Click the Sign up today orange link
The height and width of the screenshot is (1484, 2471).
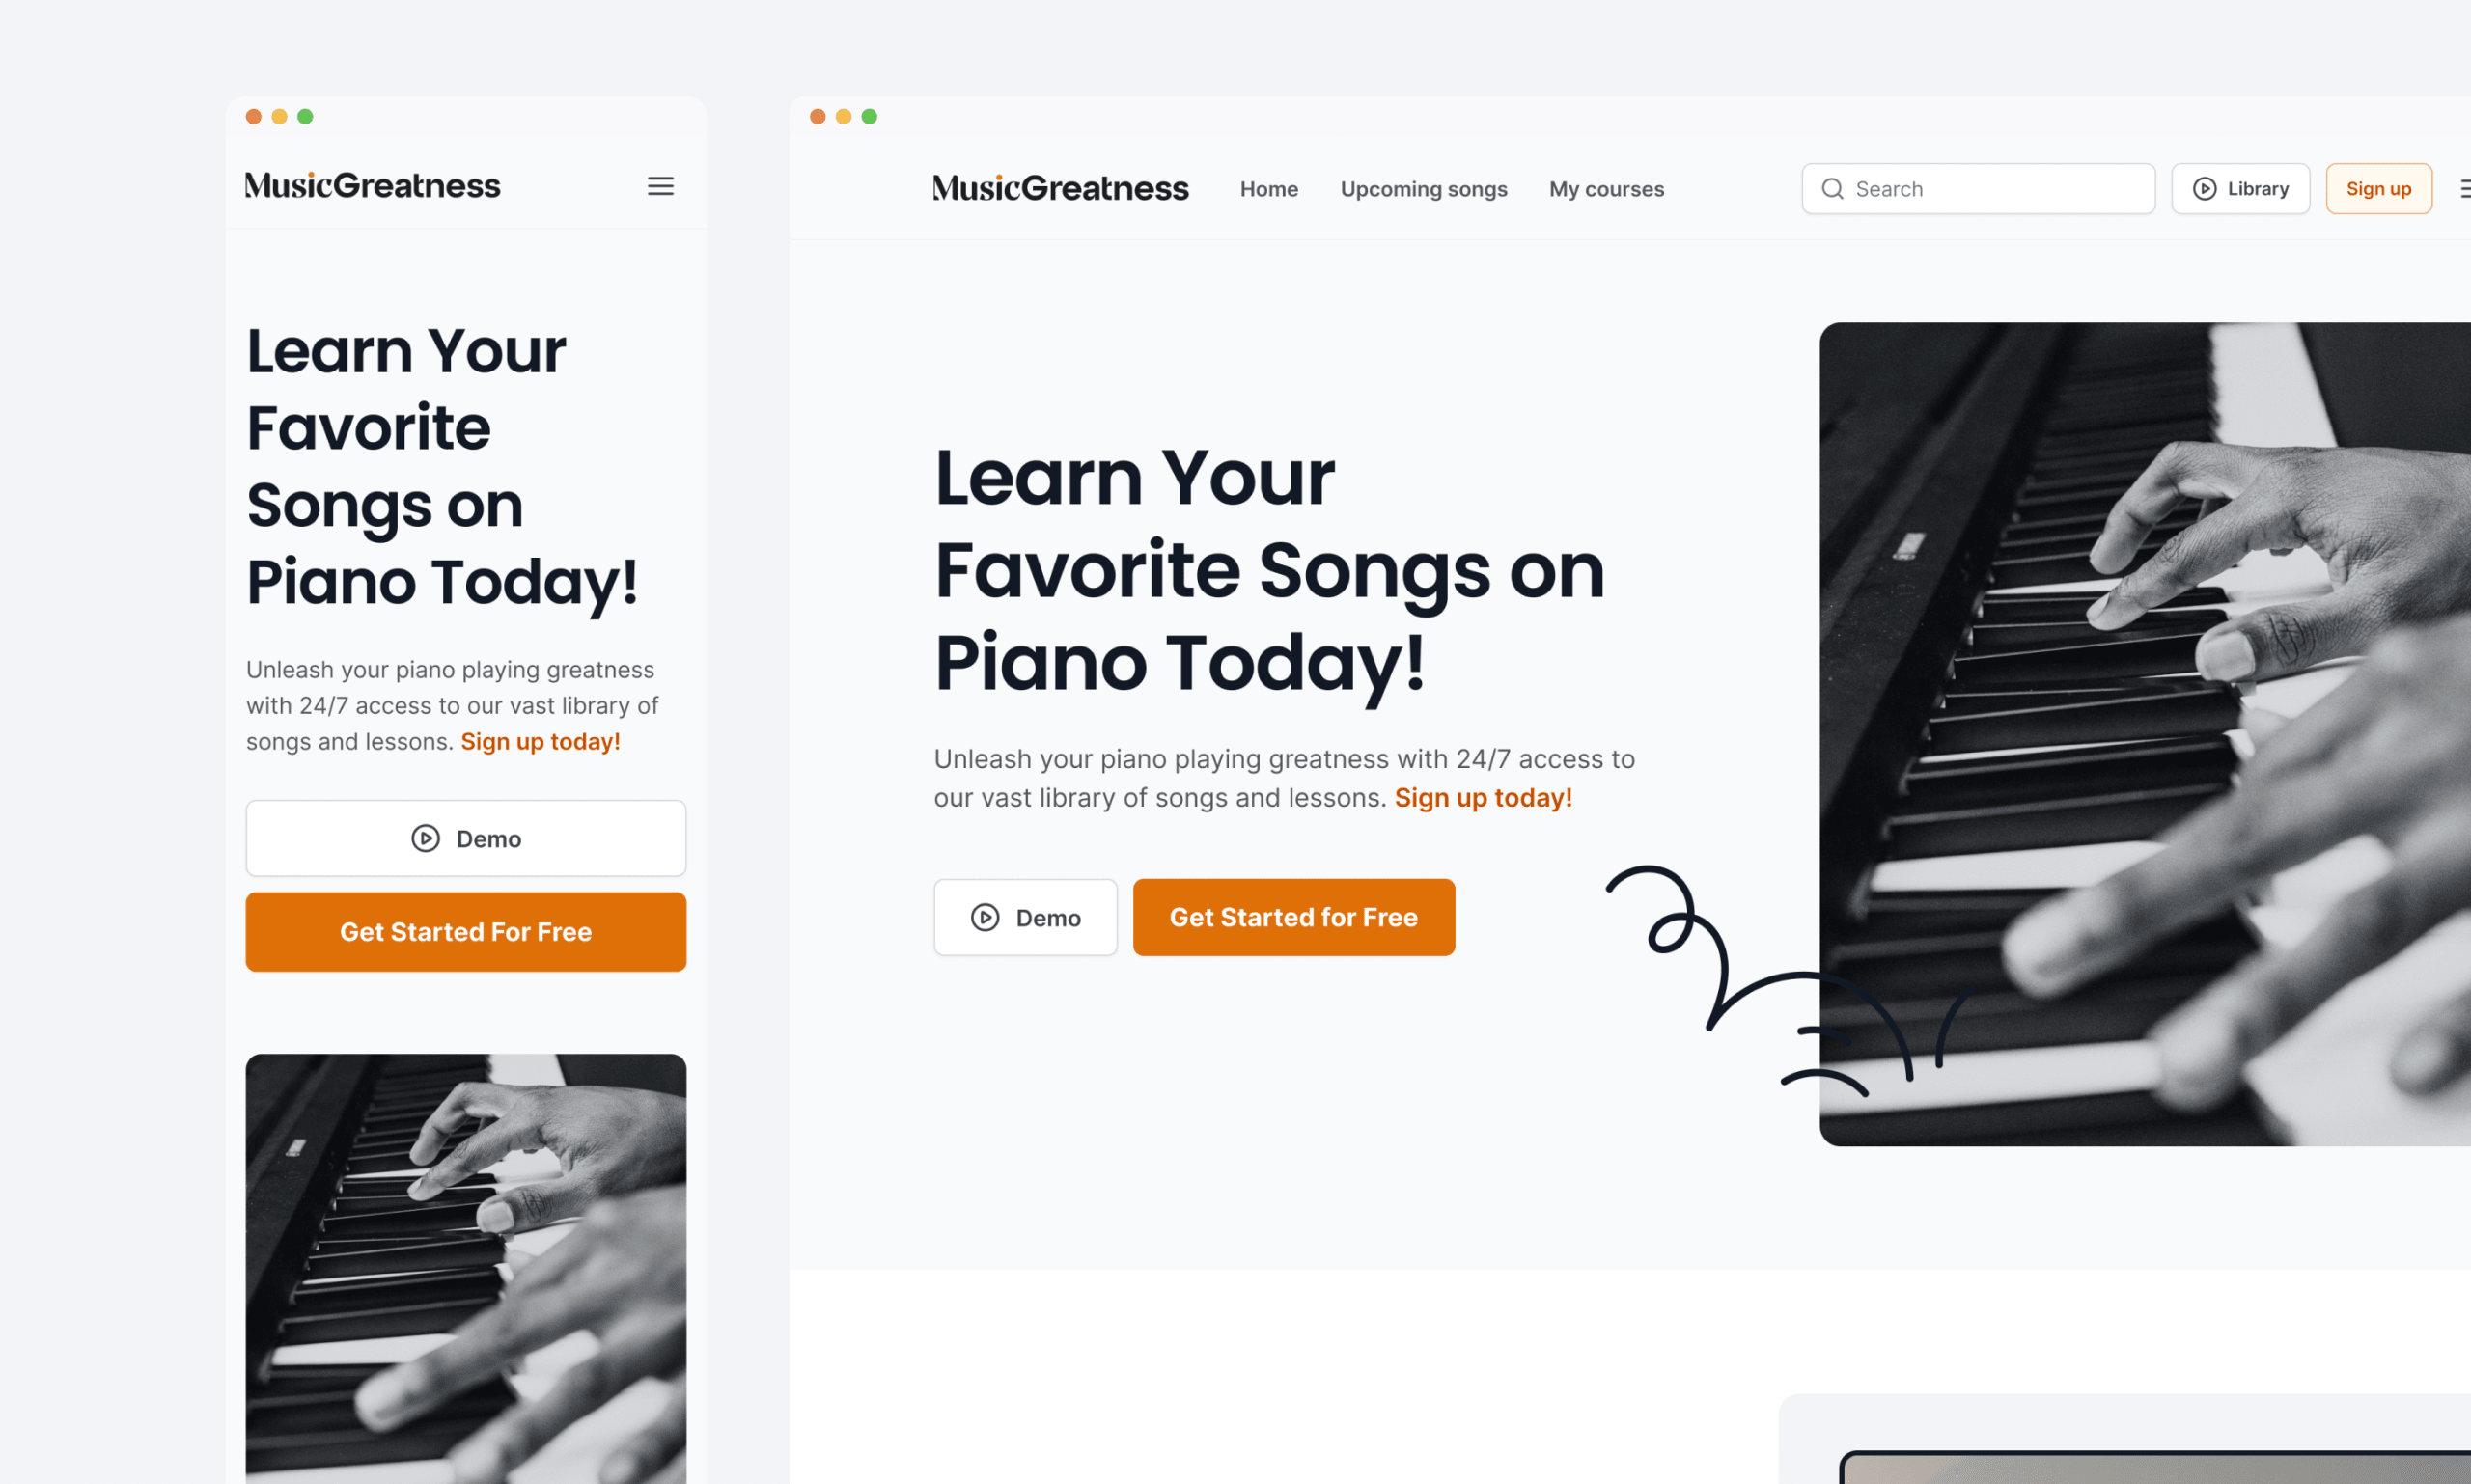pyautogui.click(x=1483, y=796)
